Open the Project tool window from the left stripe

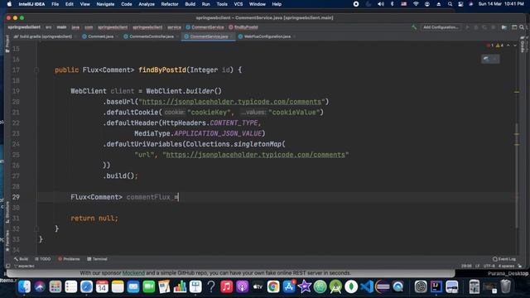pyautogui.click(x=7, y=44)
